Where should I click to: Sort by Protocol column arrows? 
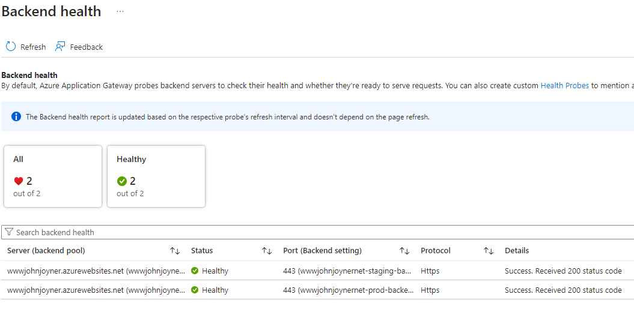tap(489, 251)
